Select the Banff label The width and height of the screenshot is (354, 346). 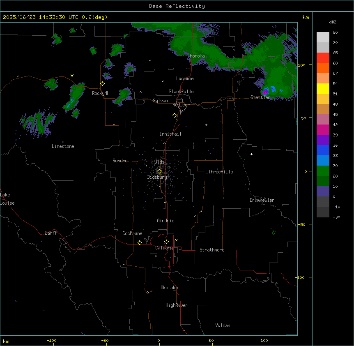(x=51, y=233)
